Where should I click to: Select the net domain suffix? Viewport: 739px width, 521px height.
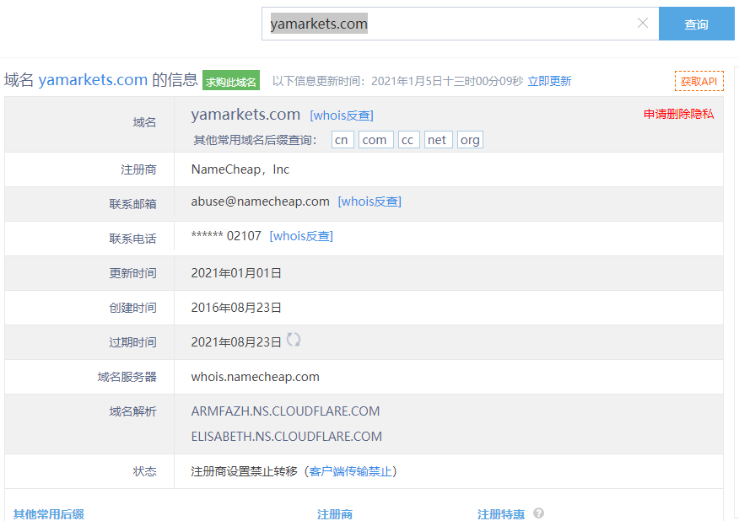[437, 140]
